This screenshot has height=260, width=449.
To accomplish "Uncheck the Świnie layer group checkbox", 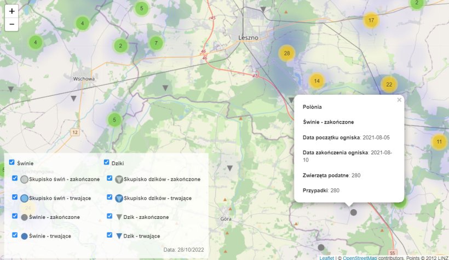I will click(x=11, y=163).
